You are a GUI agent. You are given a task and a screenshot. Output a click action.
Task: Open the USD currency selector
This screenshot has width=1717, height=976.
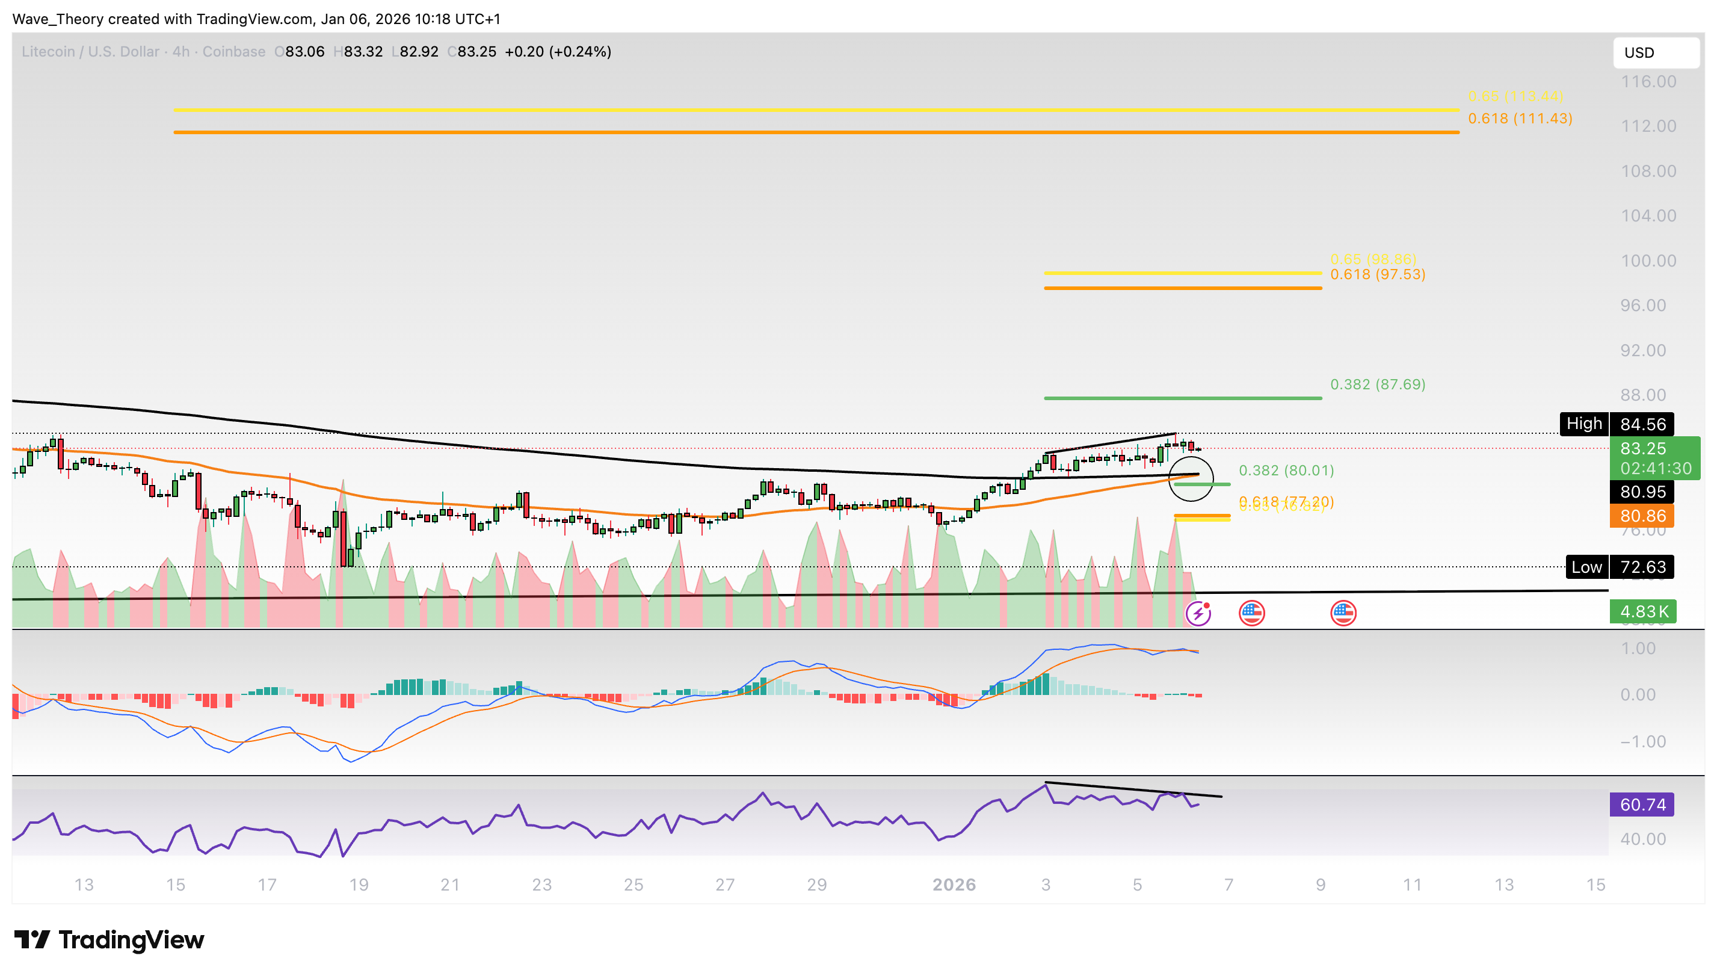pos(1657,53)
